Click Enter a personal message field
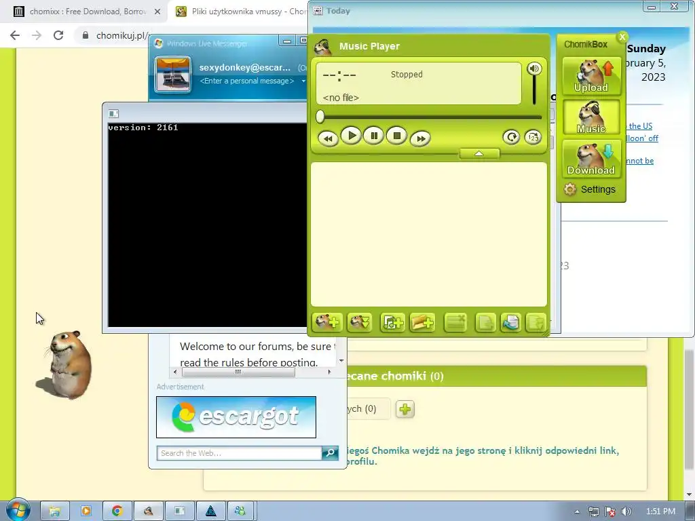This screenshot has height=521, width=695. (247, 81)
